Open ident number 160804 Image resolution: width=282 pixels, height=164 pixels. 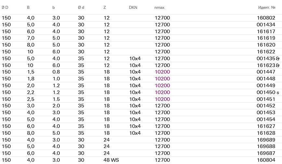(x=266, y=160)
